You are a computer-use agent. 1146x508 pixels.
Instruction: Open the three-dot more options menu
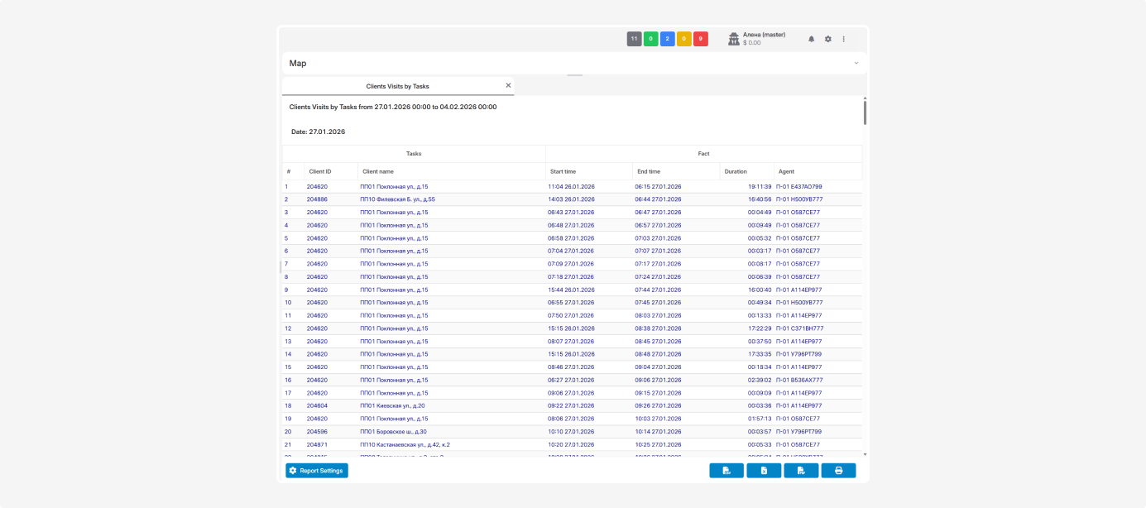point(844,39)
